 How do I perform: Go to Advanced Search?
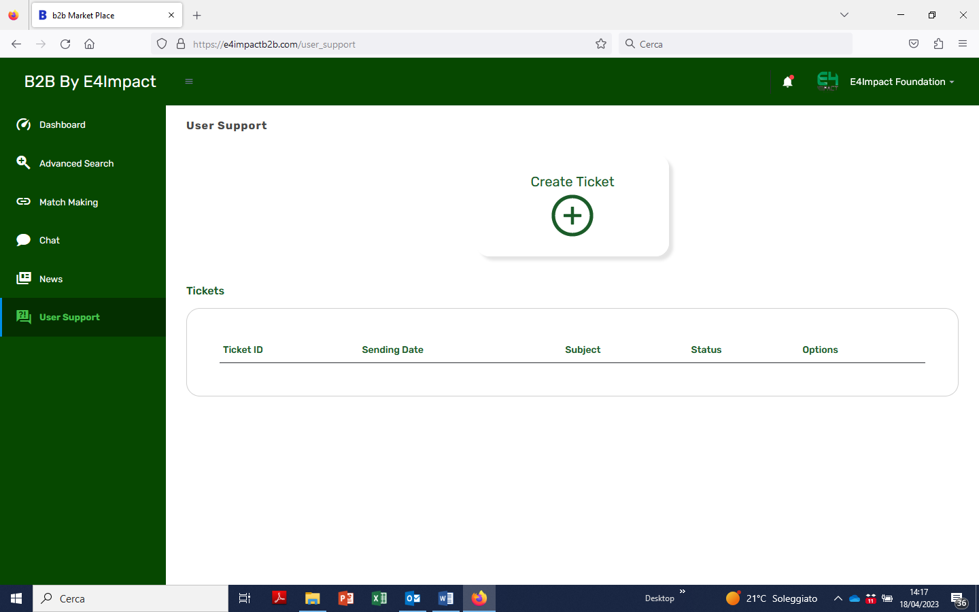[x=83, y=163]
